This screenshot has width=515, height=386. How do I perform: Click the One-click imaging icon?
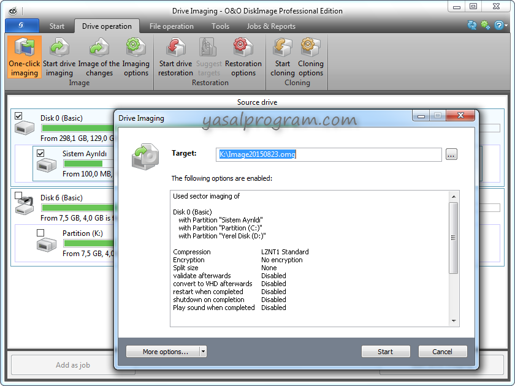pyautogui.click(x=24, y=56)
